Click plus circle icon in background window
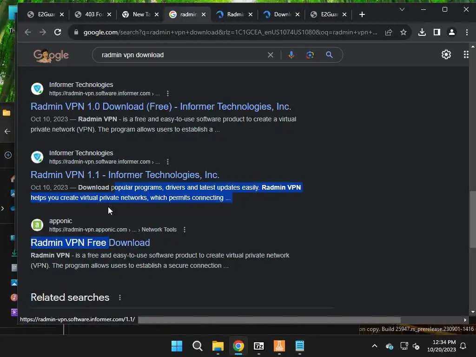The image size is (476, 357). pos(8,155)
